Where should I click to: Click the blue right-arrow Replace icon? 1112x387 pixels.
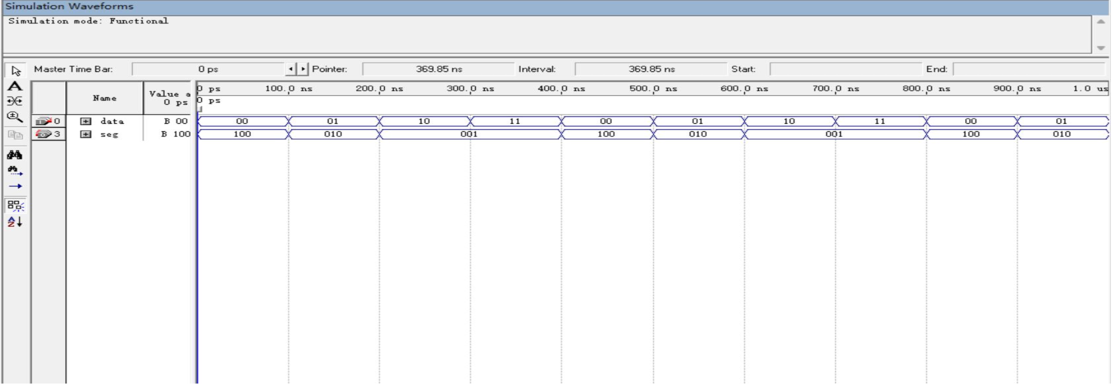(x=15, y=186)
